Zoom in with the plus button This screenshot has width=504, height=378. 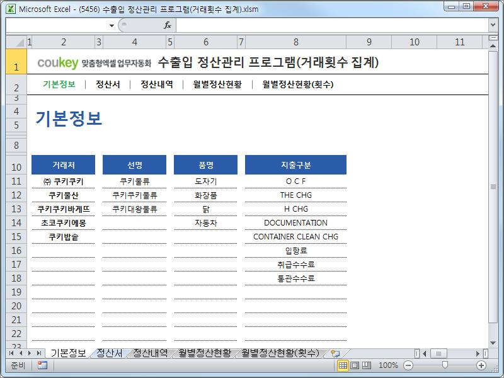pyautogui.click(x=481, y=365)
